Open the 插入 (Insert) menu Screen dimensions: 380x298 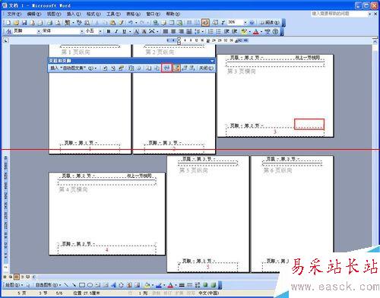click(x=74, y=14)
